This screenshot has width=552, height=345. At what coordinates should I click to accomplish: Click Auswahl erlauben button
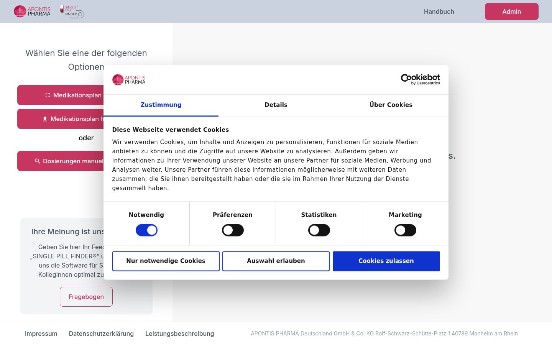276,261
